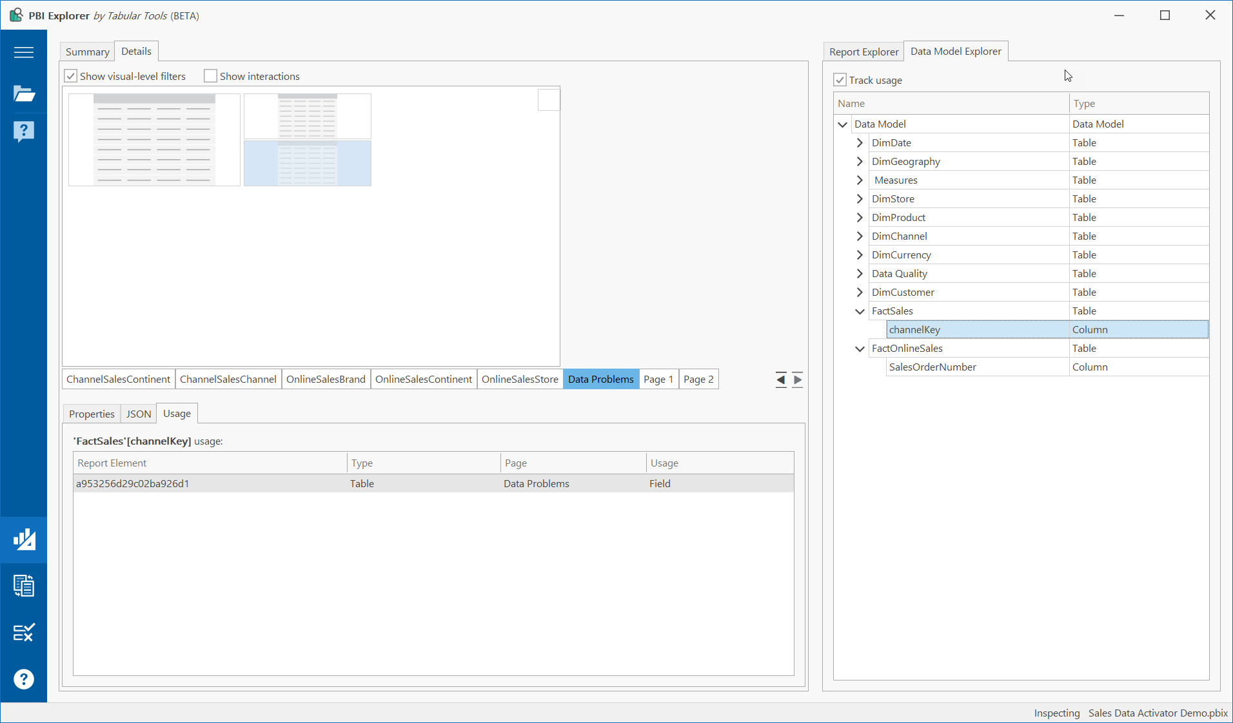Switch to the Summary tab
The width and height of the screenshot is (1233, 723).
87,51
